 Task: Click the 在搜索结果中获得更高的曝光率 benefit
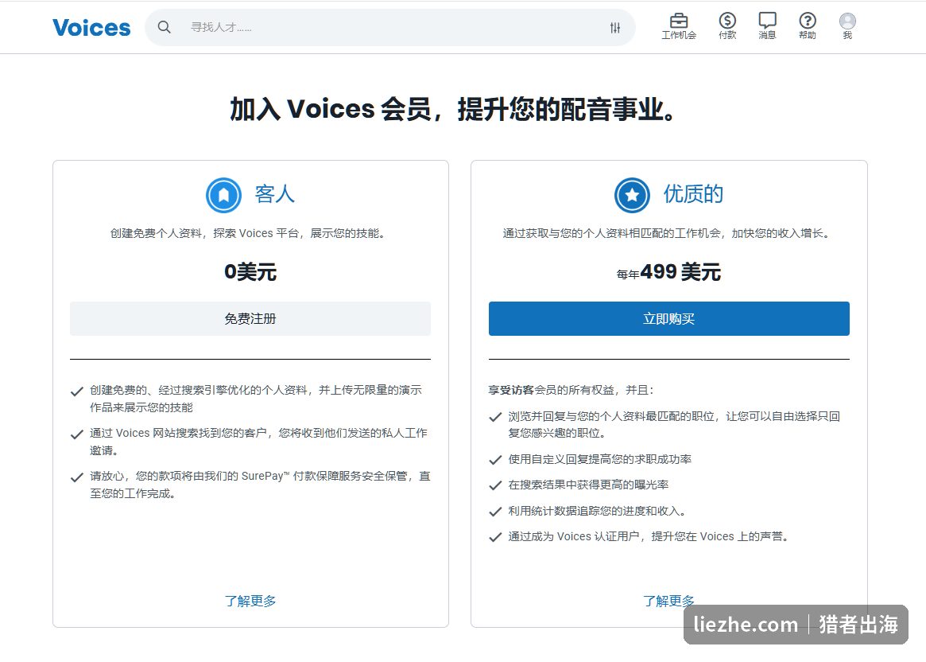click(588, 485)
